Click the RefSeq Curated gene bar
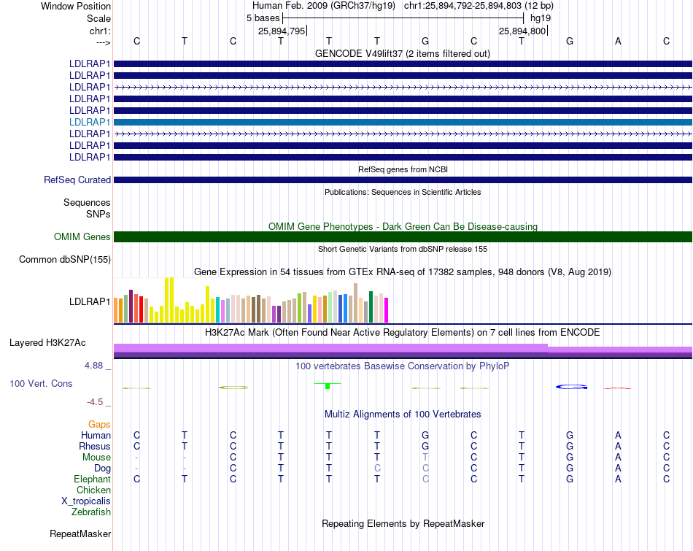 (x=403, y=180)
